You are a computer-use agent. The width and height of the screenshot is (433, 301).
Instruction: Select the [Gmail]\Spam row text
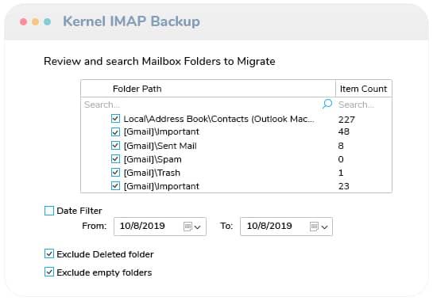153,159
